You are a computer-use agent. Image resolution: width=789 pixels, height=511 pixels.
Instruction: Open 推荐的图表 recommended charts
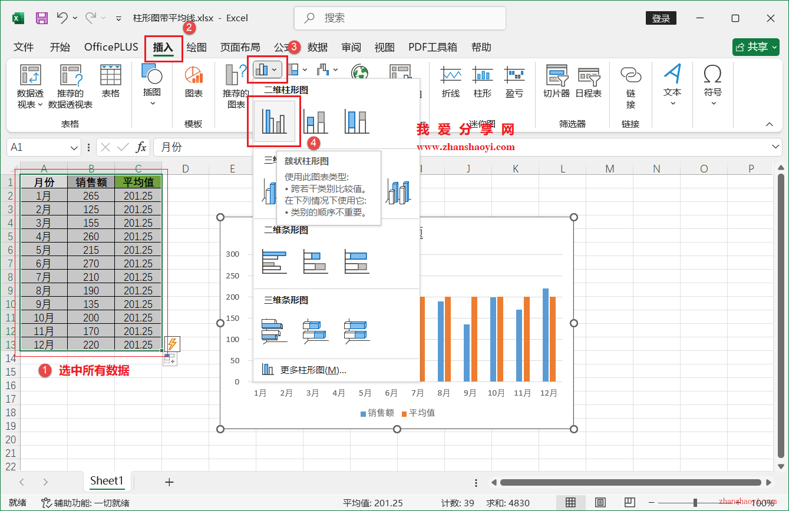click(x=236, y=87)
